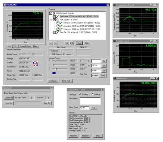Viewport: 163px width, 142px height.
Task: Click Start Sim in Simulation window
Action: [x=9, y=103]
